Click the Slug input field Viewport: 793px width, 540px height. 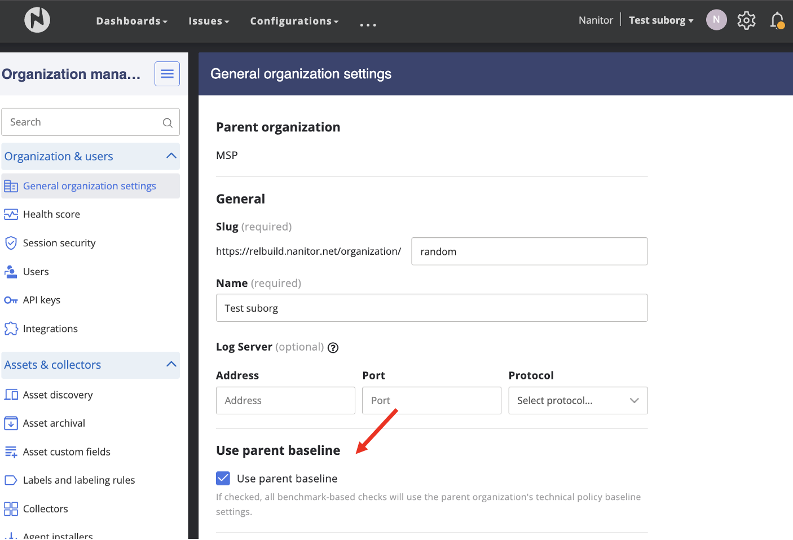(x=529, y=251)
